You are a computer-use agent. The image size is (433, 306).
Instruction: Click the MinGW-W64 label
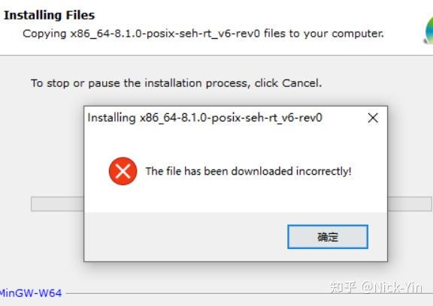[31, 293]
